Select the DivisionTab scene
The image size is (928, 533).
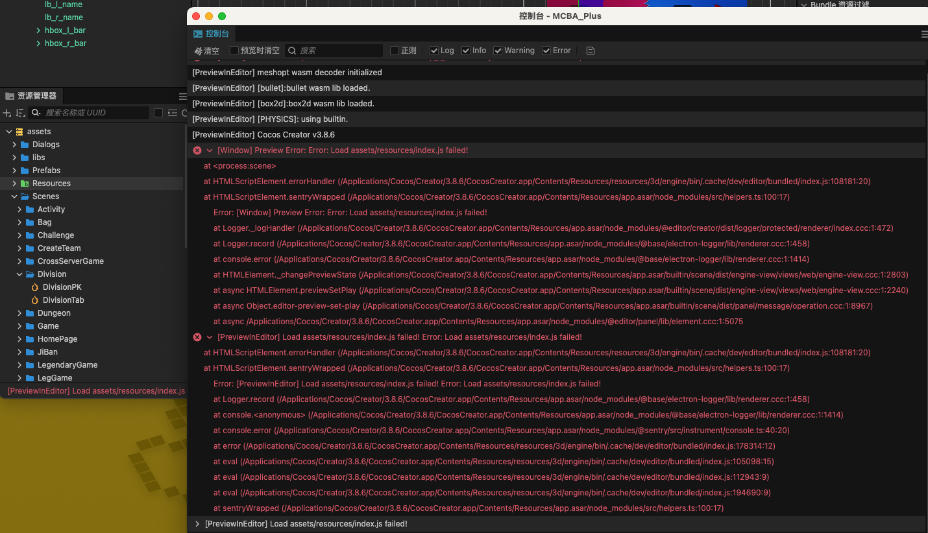(64, 300)
